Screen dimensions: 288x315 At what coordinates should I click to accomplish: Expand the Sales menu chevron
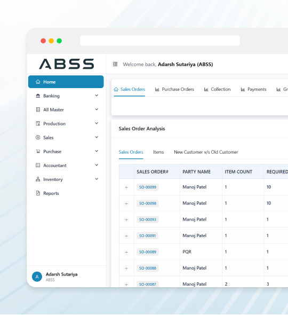click(x=97, y=137)
